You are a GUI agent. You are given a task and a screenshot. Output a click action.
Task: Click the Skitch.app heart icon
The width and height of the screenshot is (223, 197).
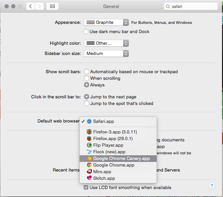coord(89,178)
